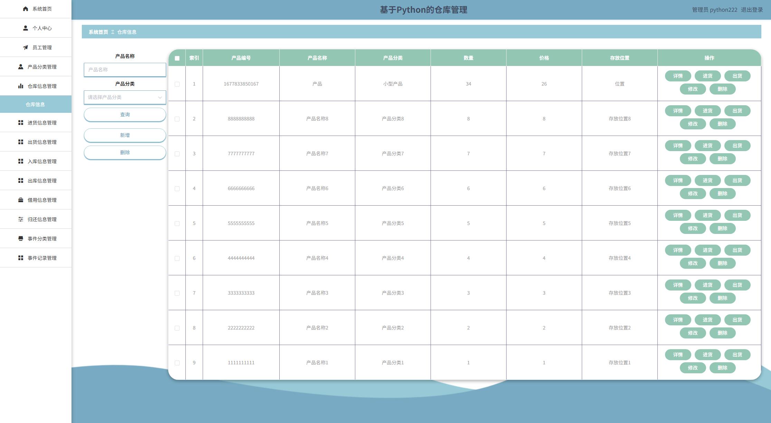The width and height of the screenshot is (771, 423).
Task: Click 退出登录 to log out
Action: tap(752, 10)
